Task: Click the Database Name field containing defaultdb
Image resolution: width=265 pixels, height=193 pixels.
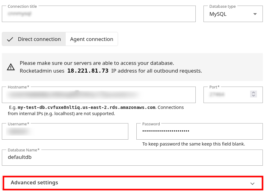Action: tap(132, 157)
